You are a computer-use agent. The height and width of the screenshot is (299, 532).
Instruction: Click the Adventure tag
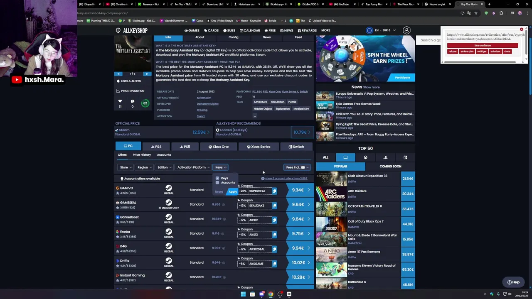coord(260,102)
